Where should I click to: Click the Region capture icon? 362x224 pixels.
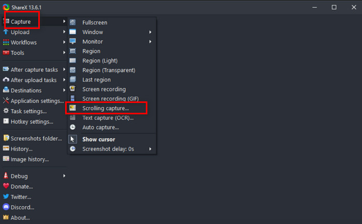[x=72, y=51]
